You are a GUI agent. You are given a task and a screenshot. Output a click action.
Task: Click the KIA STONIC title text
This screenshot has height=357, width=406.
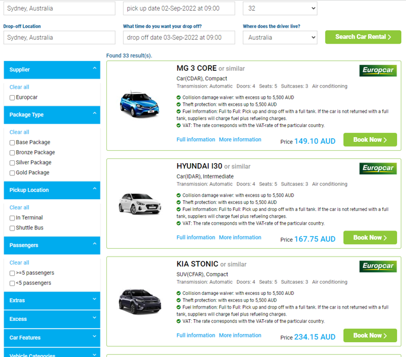(x=197, y=264)
